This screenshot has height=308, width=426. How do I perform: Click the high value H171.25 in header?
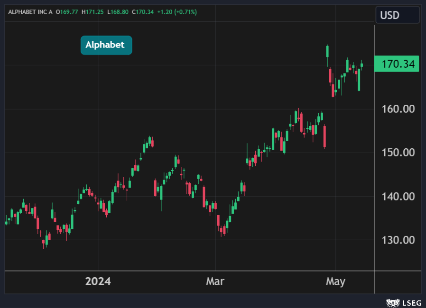tap(93, 11)
